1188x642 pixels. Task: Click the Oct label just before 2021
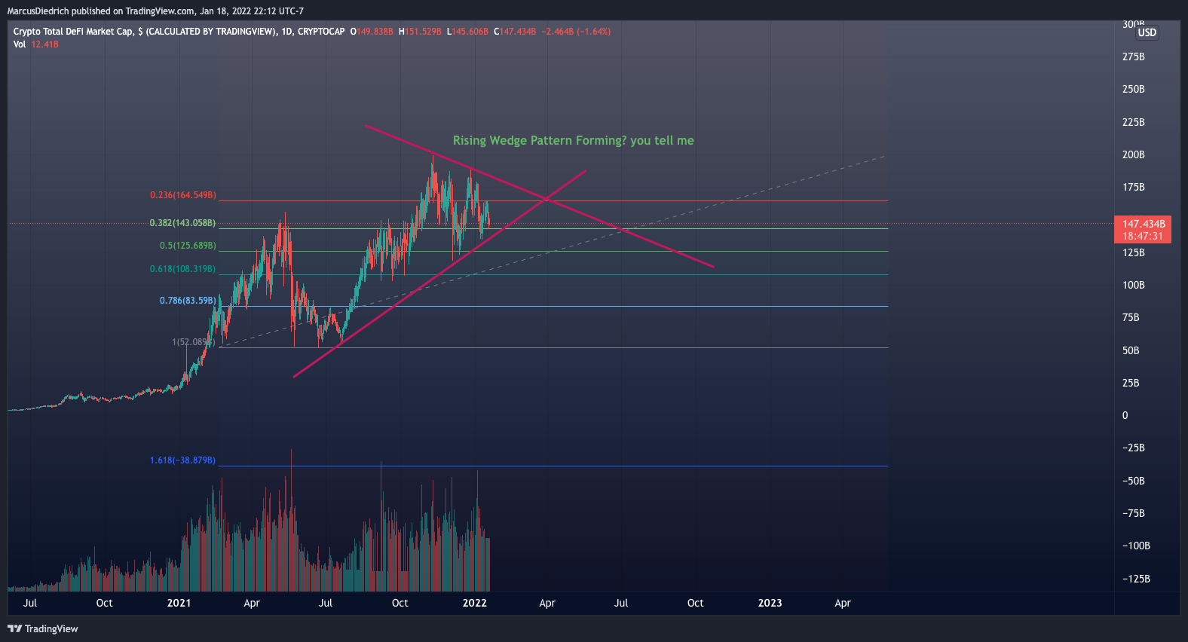105,603
